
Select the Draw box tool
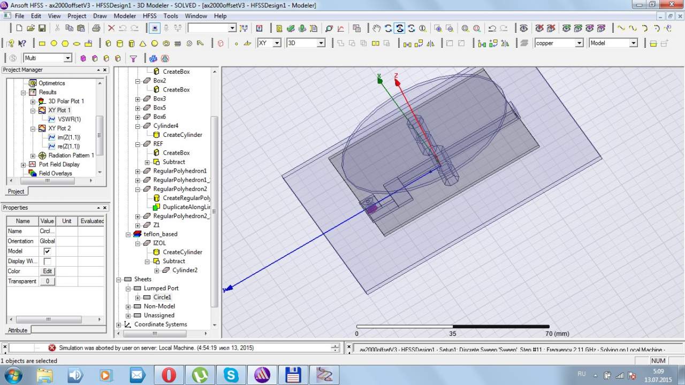click(109, 43)
